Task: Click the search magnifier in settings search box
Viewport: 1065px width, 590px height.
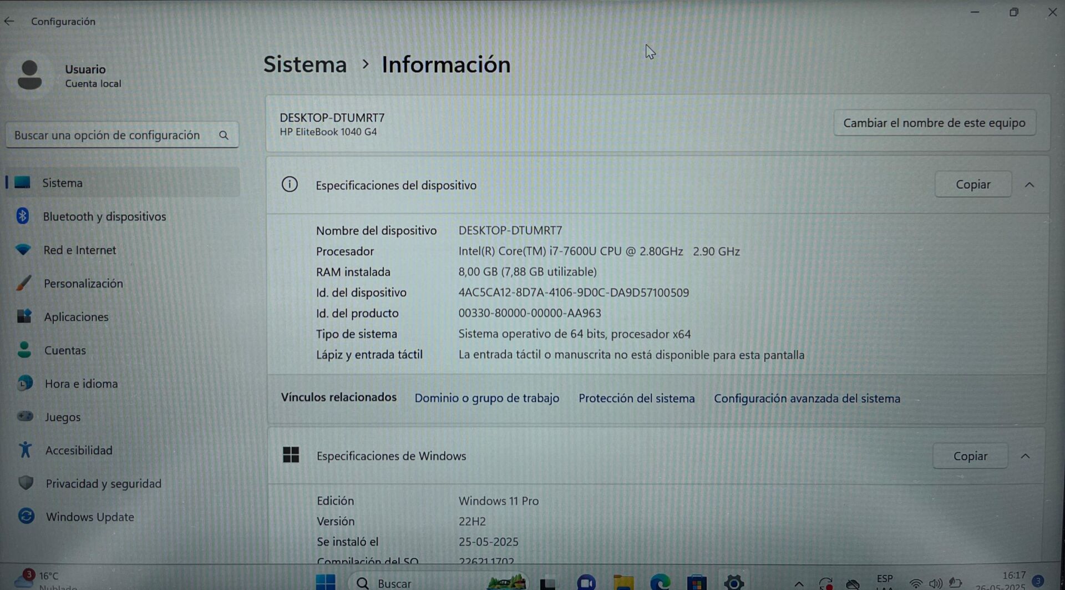Action: 224,135
